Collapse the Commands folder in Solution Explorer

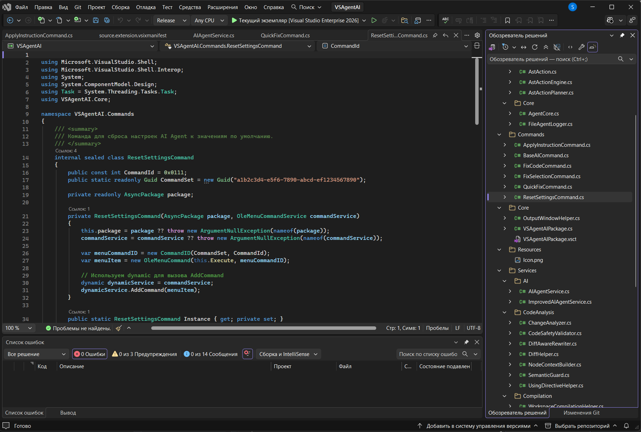(x=499, y=135)
